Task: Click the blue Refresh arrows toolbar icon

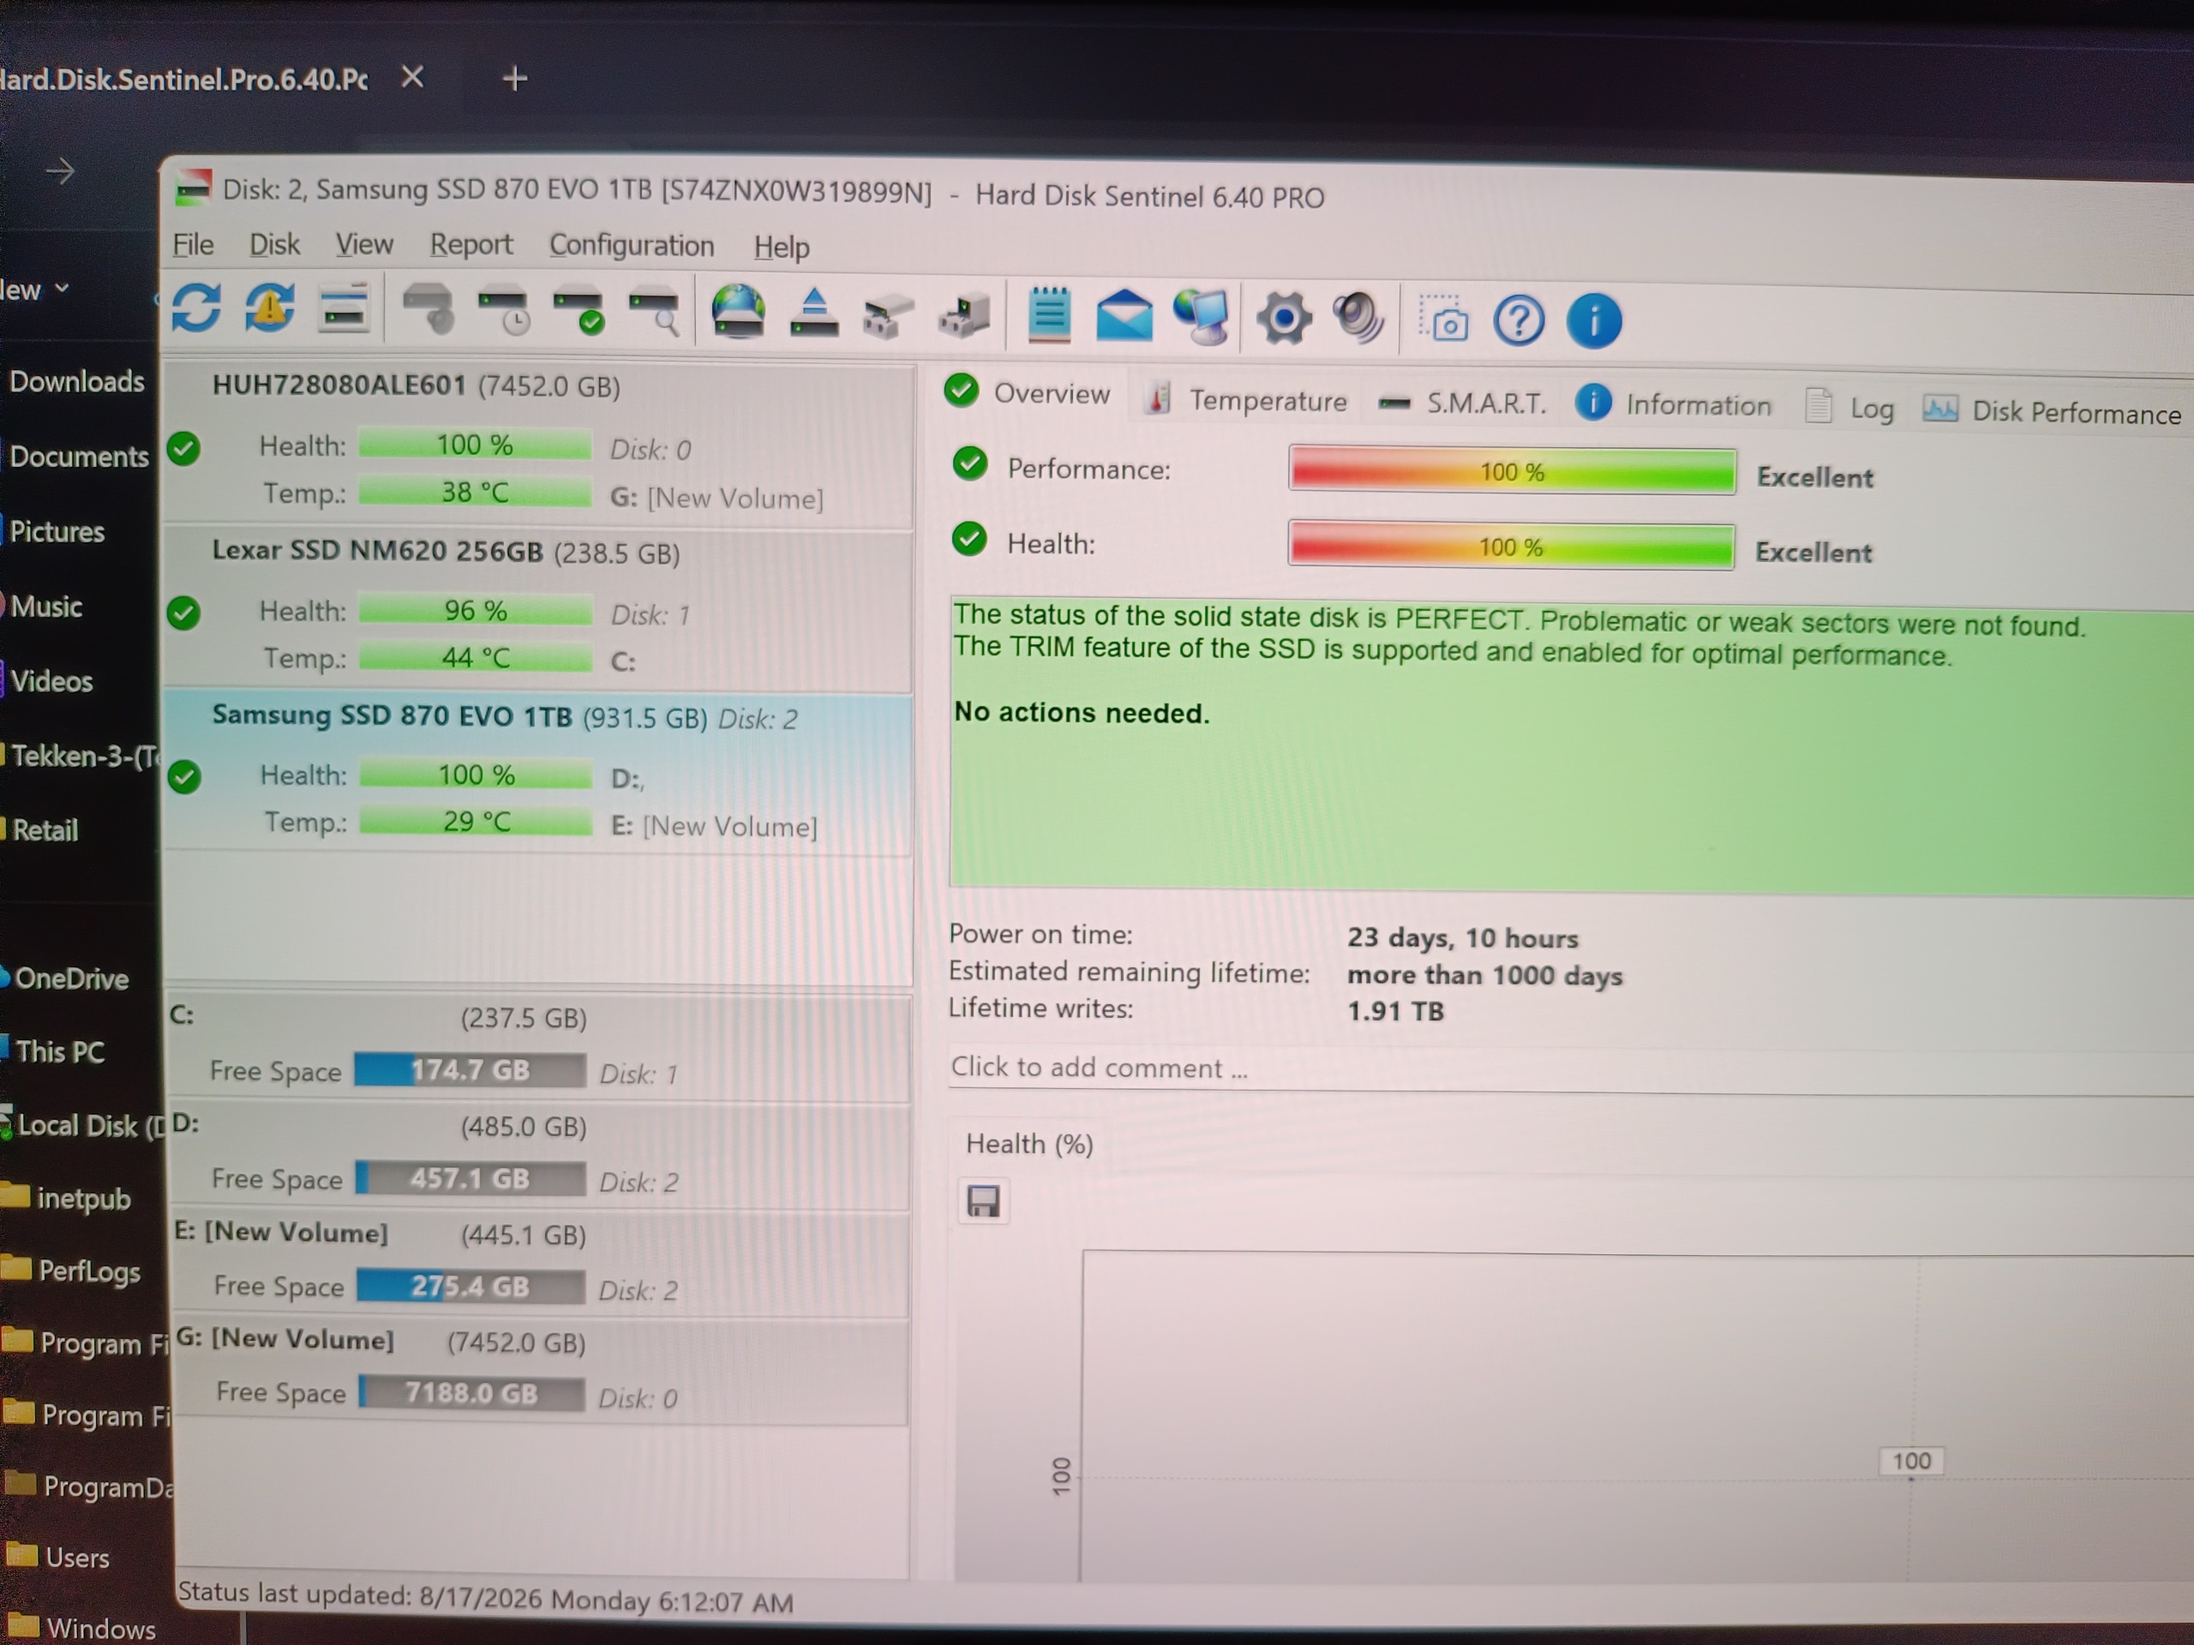Action: (x=195, y=308)
